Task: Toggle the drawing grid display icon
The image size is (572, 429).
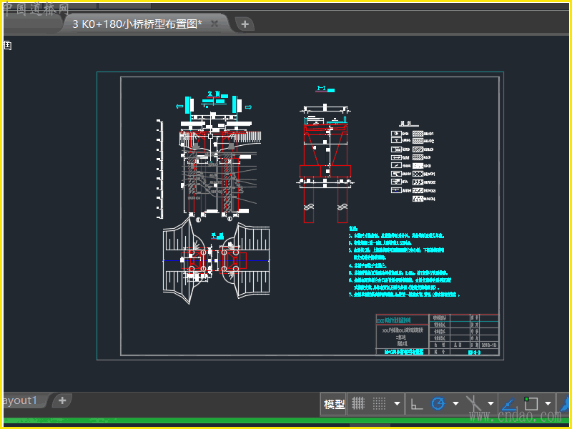Action: [x=360, y=404]
